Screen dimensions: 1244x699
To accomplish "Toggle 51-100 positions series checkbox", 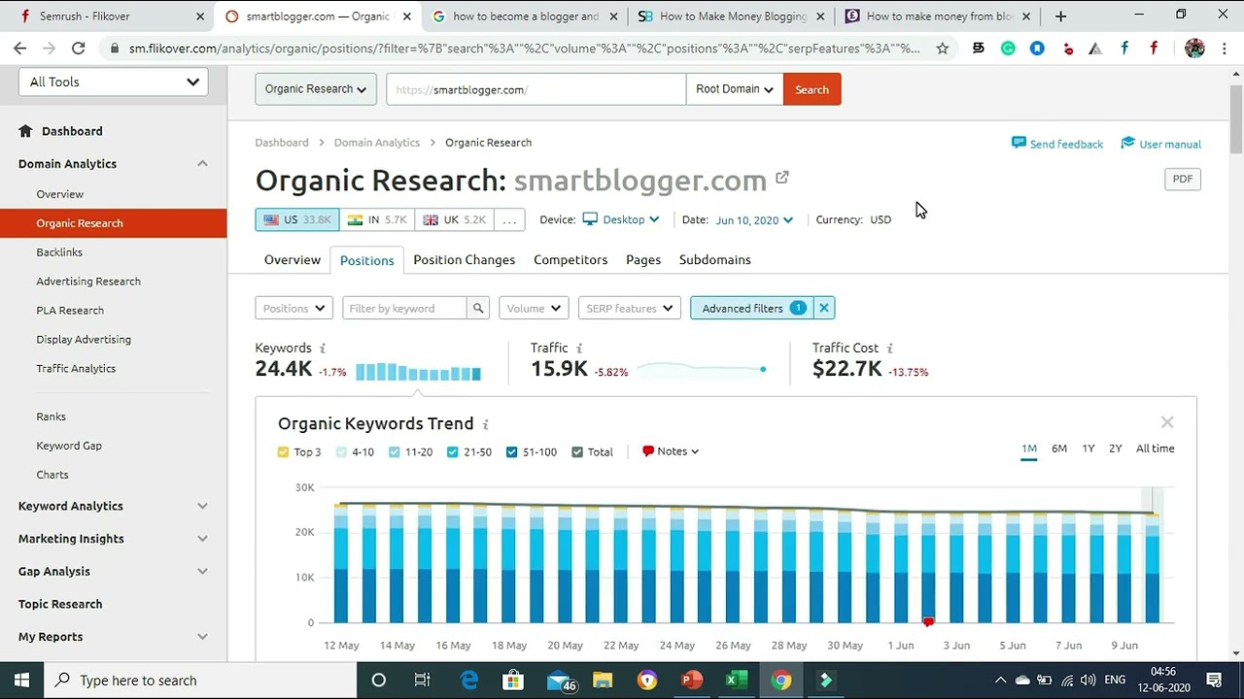I will (511, 451).
